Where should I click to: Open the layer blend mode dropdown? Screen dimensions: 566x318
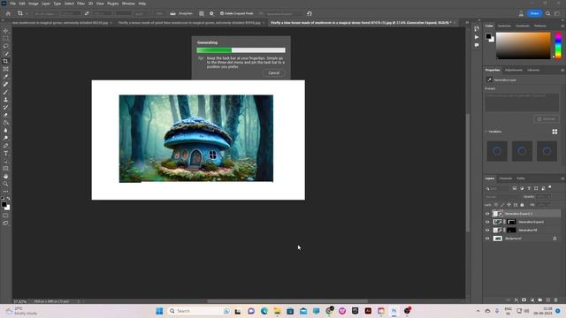point(502,197)
